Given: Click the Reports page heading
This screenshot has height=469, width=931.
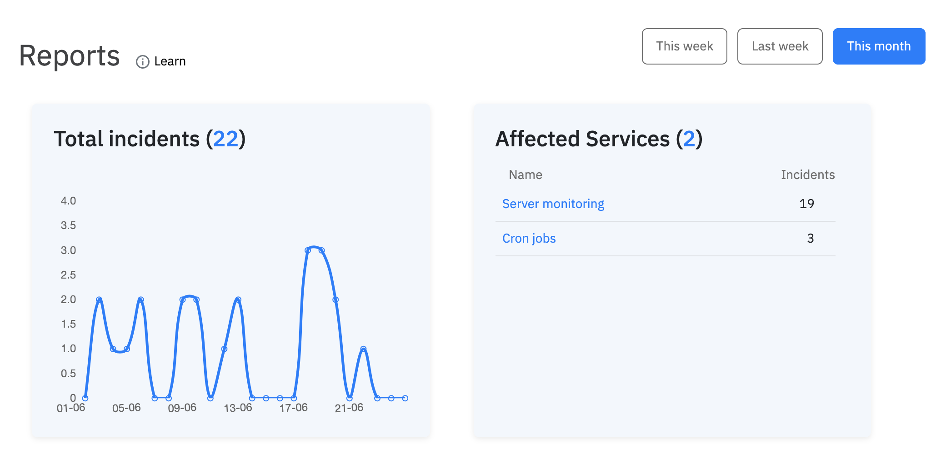Looking at the screenshot, I should pos(70,56).
